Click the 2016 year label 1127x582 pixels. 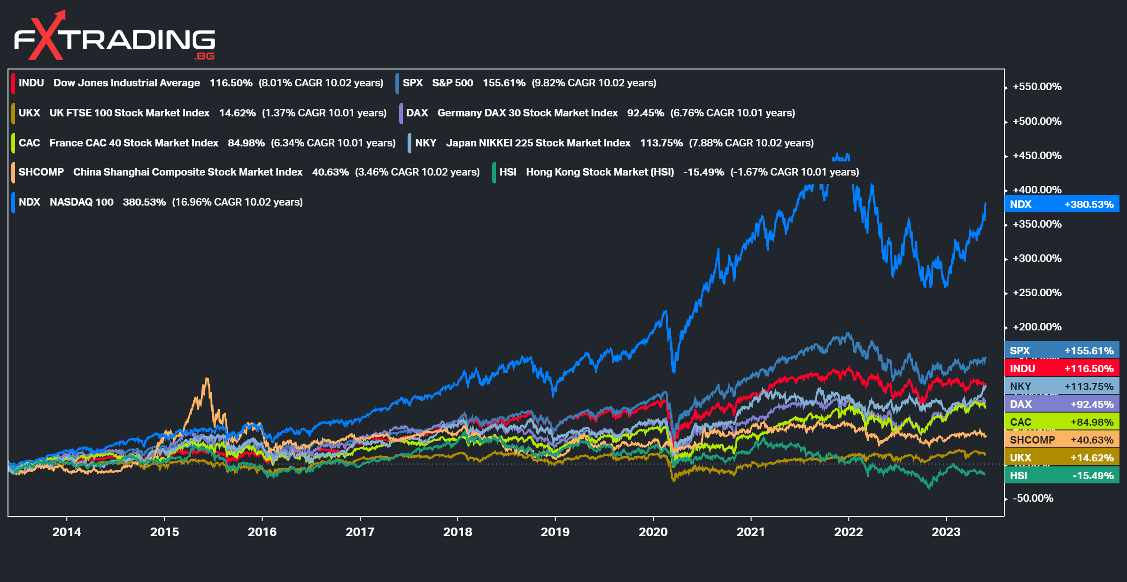pos(262,532)
